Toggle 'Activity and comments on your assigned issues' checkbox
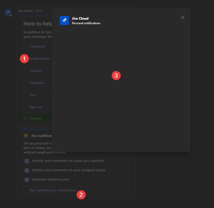Screen dimensions: 214x208 click(27, 170)
